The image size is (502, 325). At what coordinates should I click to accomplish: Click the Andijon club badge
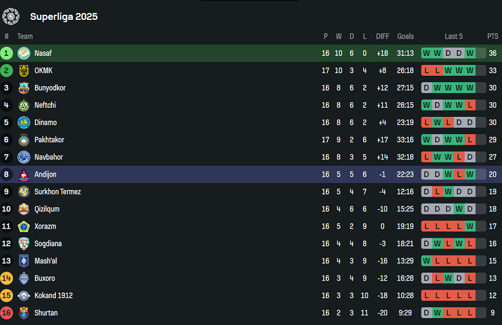point(24,175)
